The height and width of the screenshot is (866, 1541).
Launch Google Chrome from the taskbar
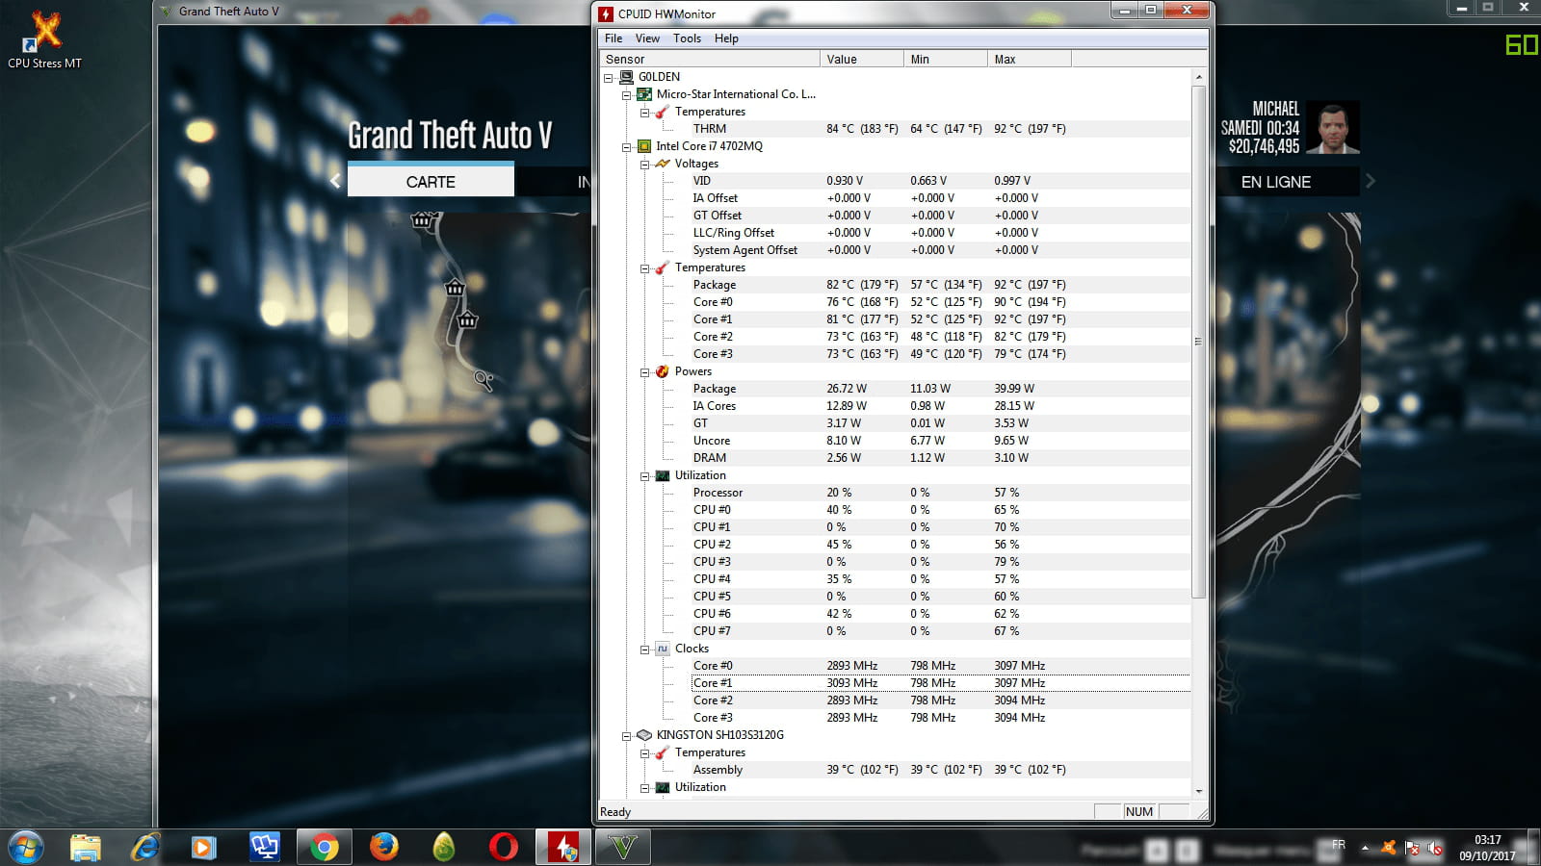point(325,848)
